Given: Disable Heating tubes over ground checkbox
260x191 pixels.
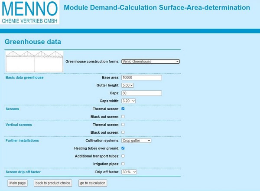Looking at the screenshot, I should 123,148.
